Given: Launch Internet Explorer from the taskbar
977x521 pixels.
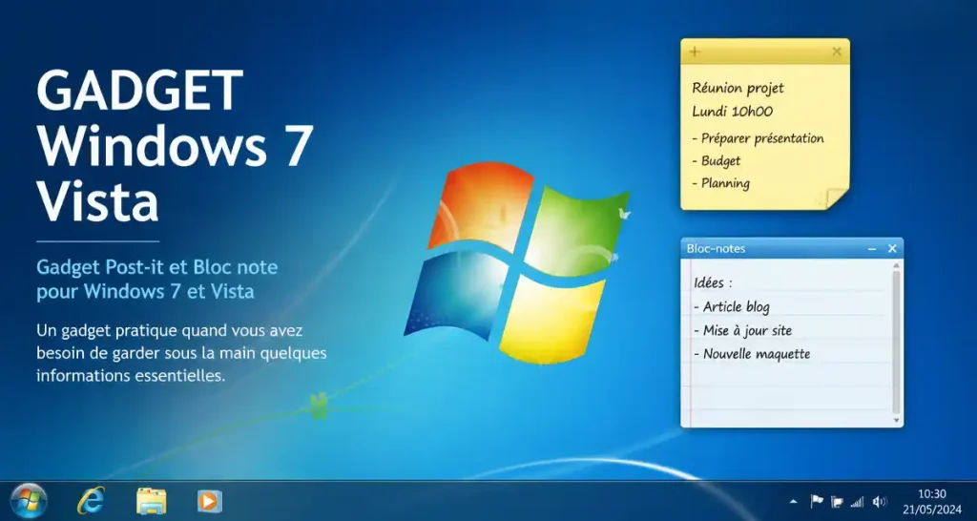Looking at the screenshot, I should coord(91,500).
